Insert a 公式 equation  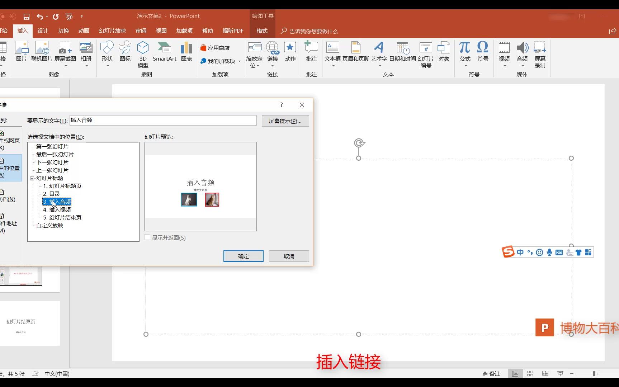465,54
